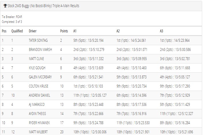Click the Driver column header
The height and width of the screenshot is (135, 203).
click(x=32, y=31)
